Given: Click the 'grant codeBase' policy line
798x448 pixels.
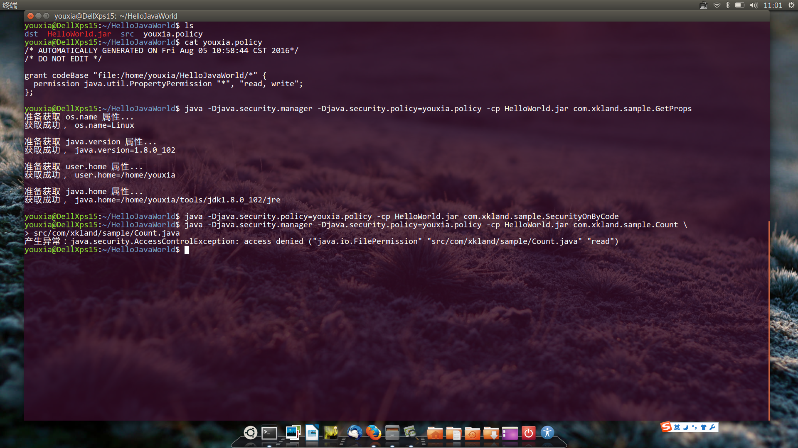Looking at the screenshot, I should pyautogui.click(x=145, y=75).
